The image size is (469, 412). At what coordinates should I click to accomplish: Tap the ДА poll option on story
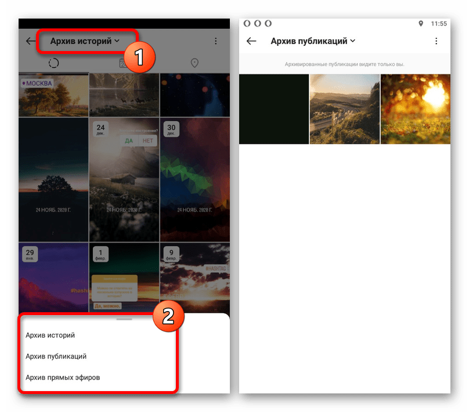(129, 140)
